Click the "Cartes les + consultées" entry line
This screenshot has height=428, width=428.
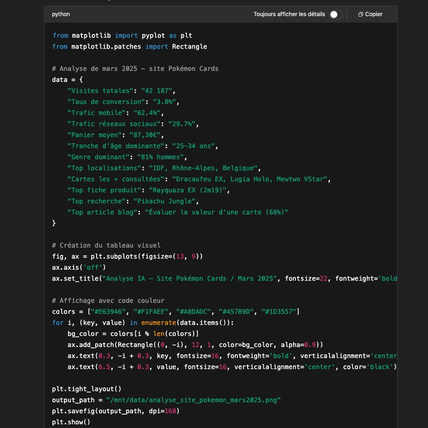click(x=199, y=179)
